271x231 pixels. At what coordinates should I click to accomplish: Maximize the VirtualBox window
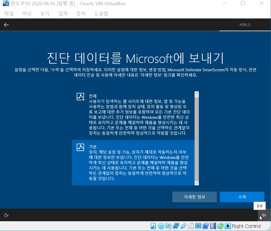[x=243, y=3]
